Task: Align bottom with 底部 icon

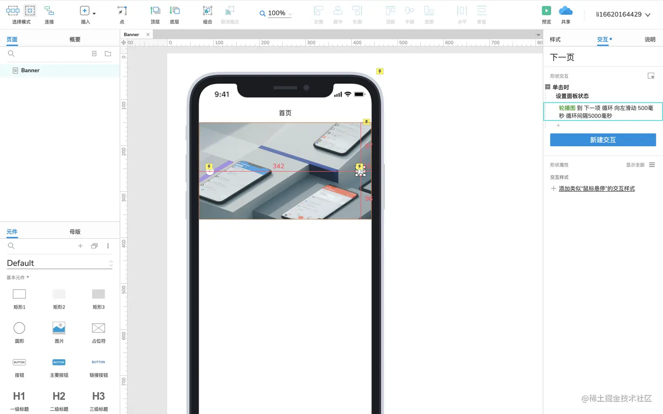Action: coord(429,11)
